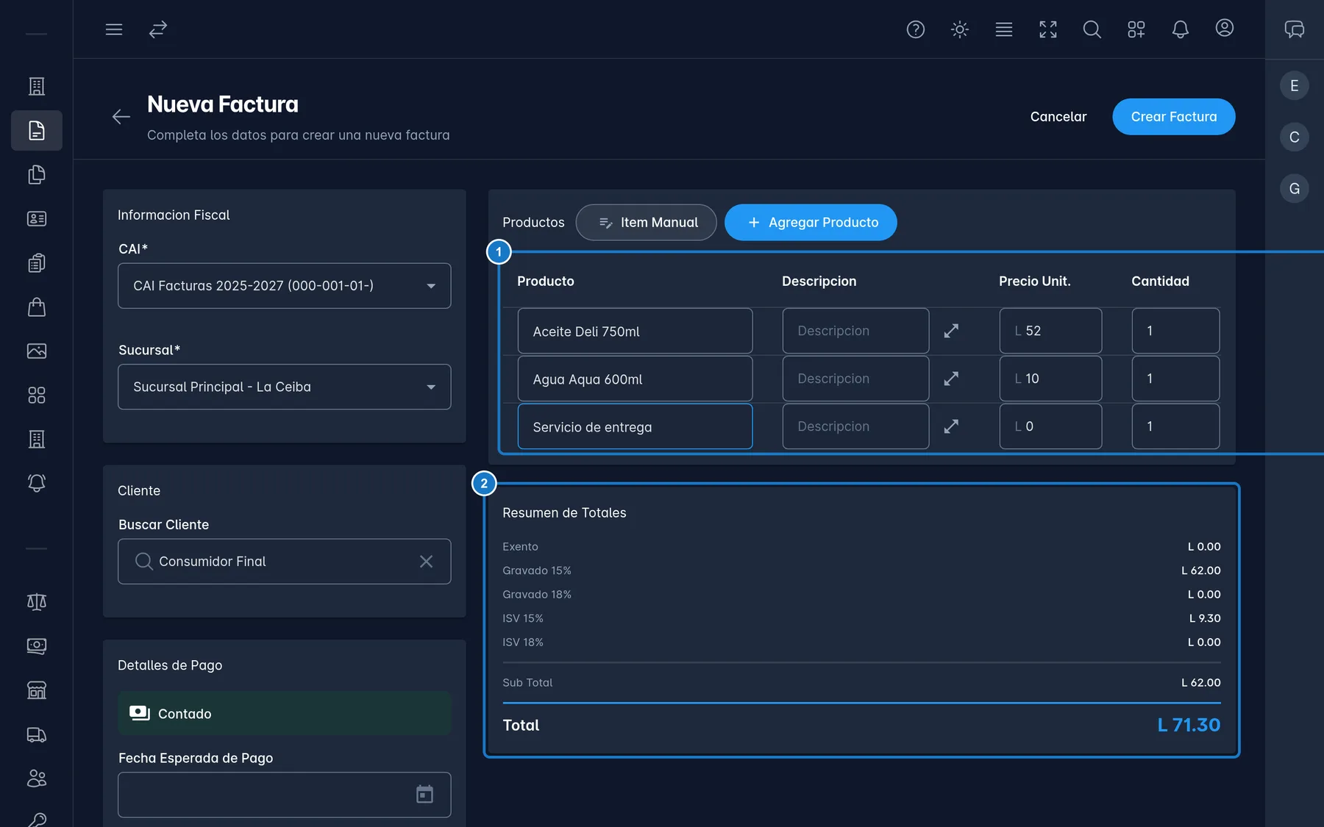Click quantity field for Agua Aqua 600ml
Screen dimensions: 1324x827
tap(1175, 379)
